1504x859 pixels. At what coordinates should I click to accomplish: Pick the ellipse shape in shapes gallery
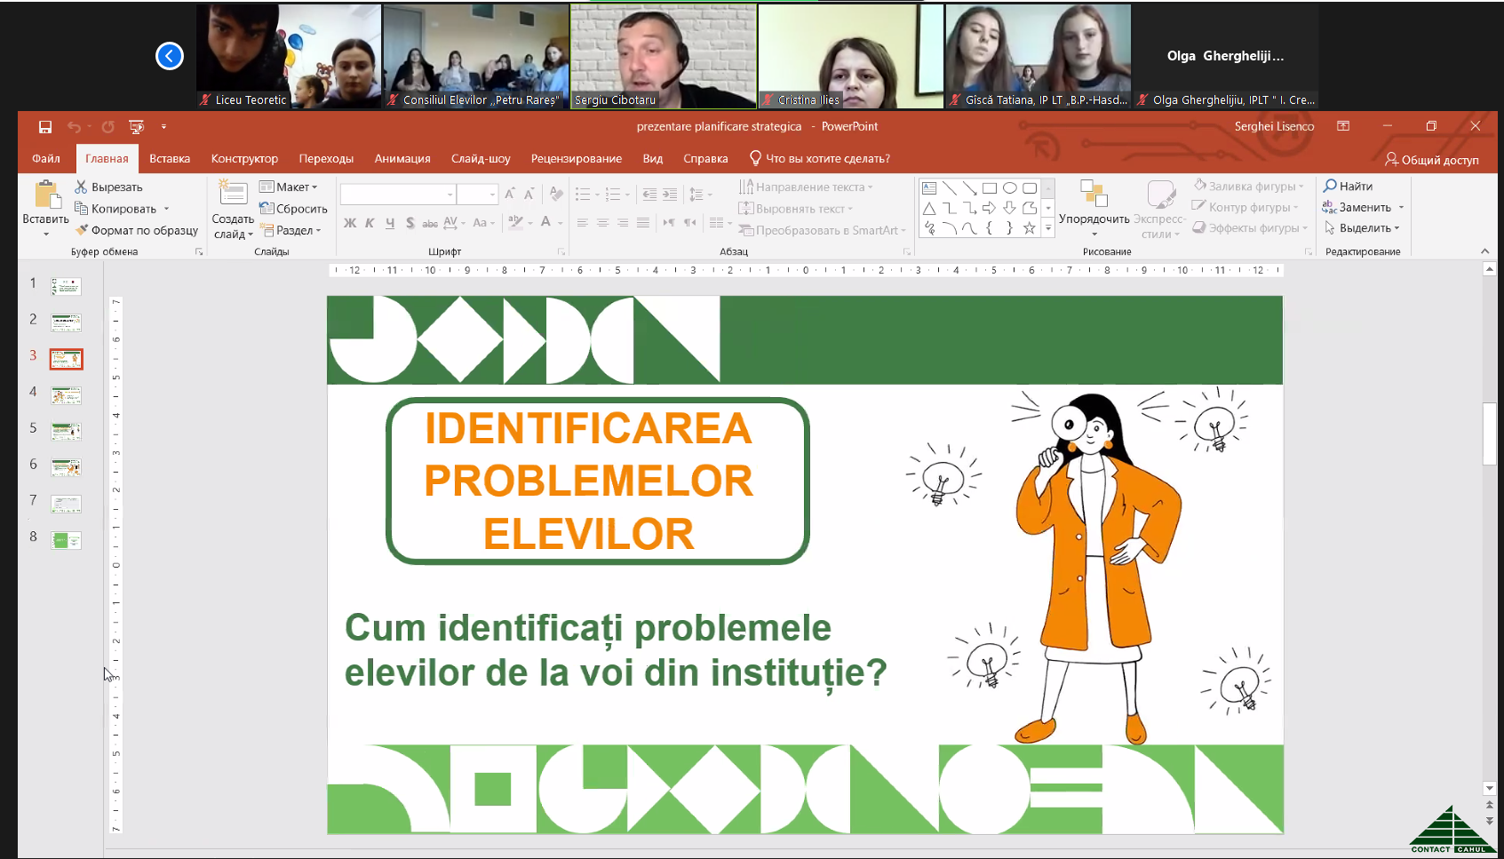pyautogui.click(x=1009, y=188)
